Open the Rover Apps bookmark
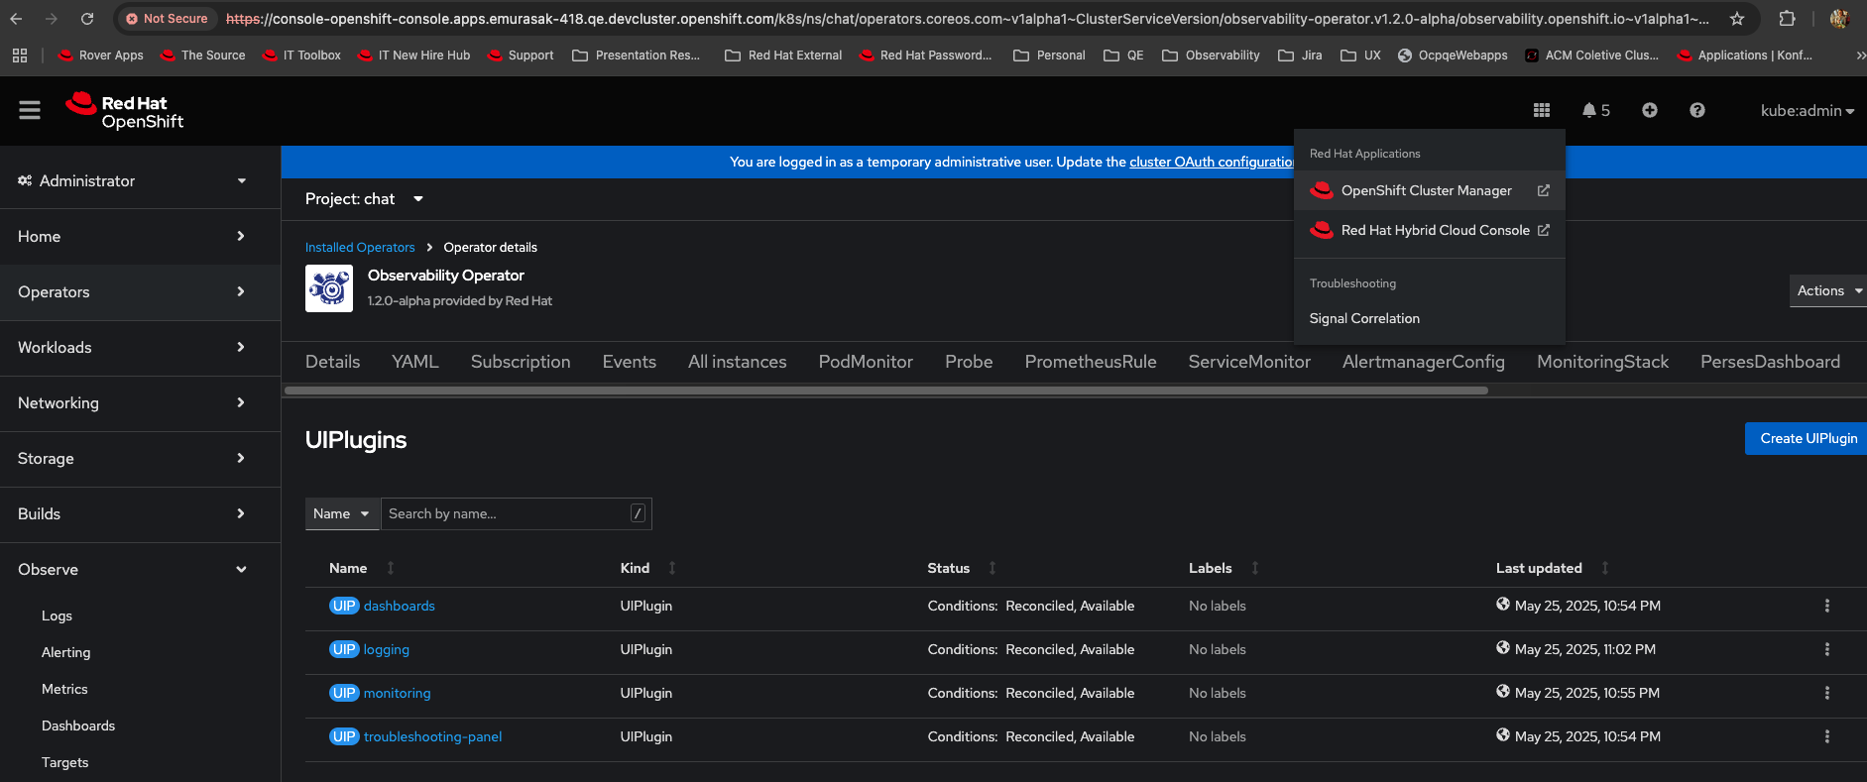1867x782 pixels. (101, 56)
